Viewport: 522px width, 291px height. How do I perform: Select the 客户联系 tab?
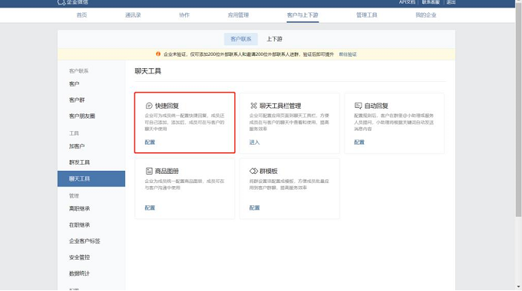(x=241, y=39)
